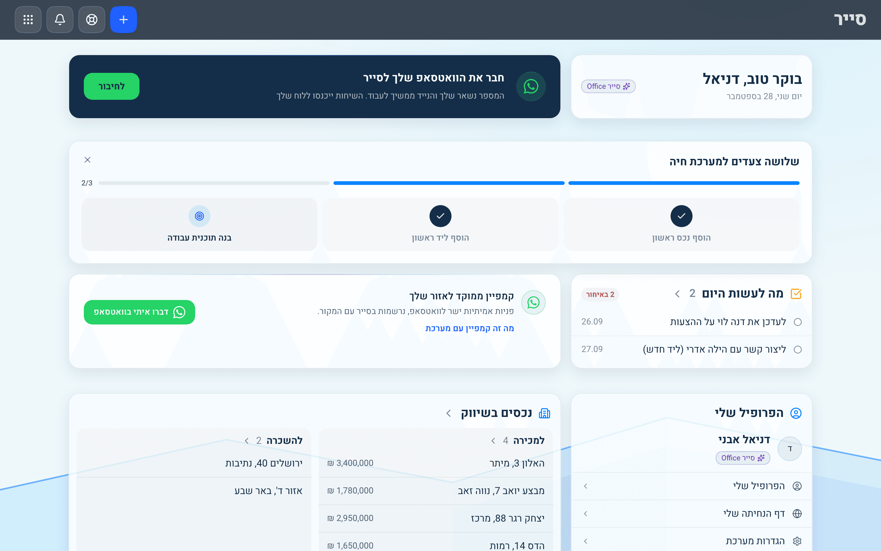Mark task לעדכן את דנה לוי done
Screen dimensions: 881x551
797,322
